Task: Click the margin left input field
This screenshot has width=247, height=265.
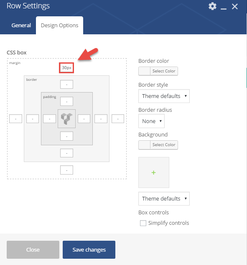Action: 16,118
